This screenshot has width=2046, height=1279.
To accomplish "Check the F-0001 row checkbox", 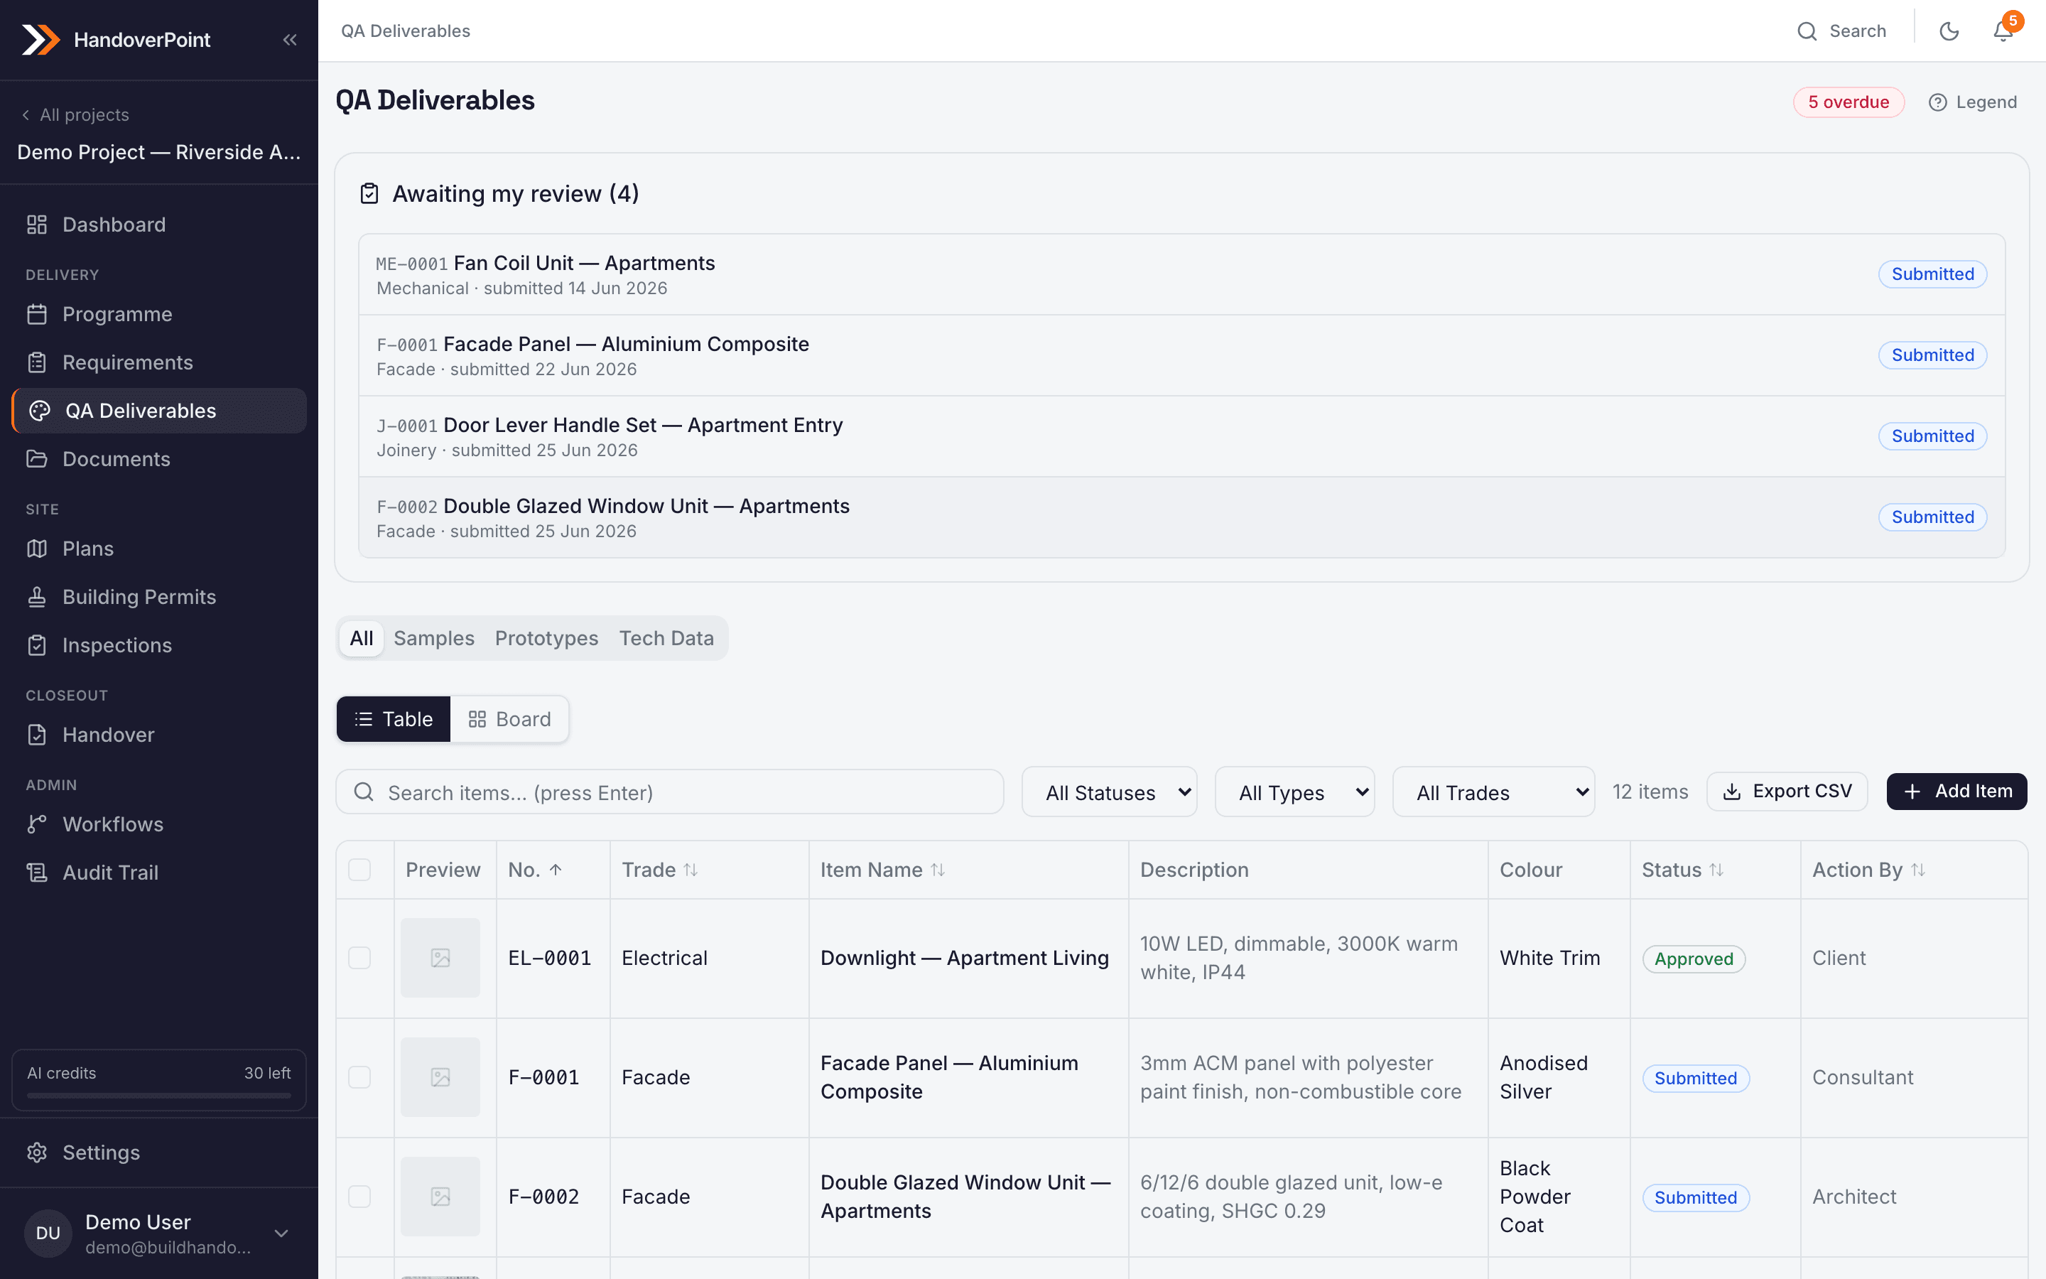I will (x=359, y=1076).
